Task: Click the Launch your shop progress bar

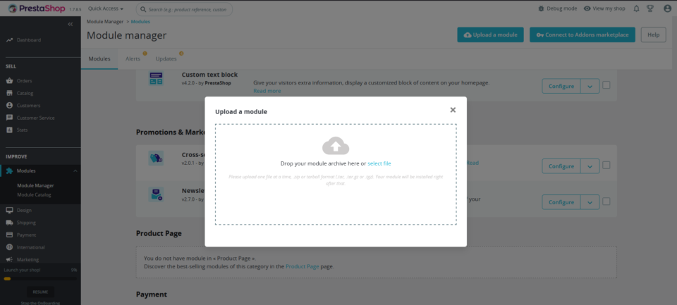Action: pos(39,278)
